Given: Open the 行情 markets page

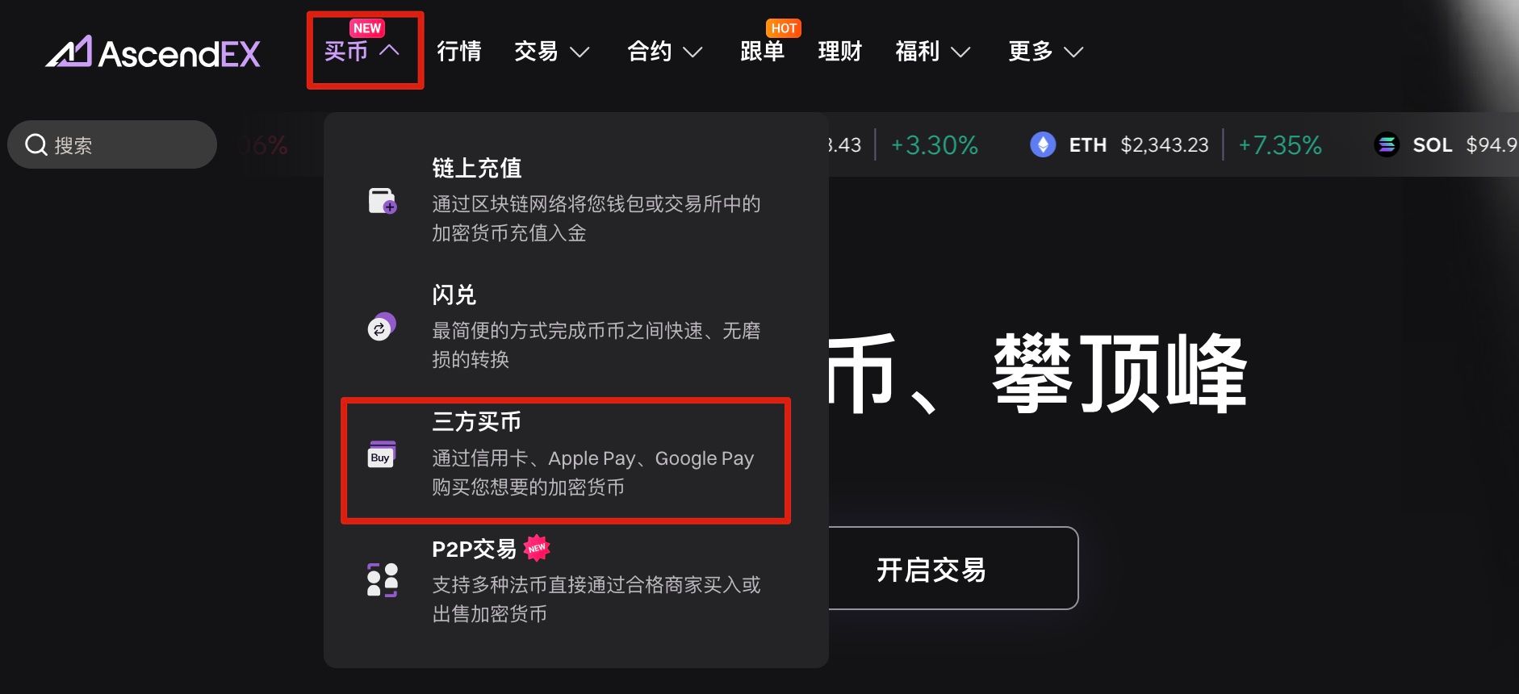Looking at the screenshot, I should coord(459,52).
